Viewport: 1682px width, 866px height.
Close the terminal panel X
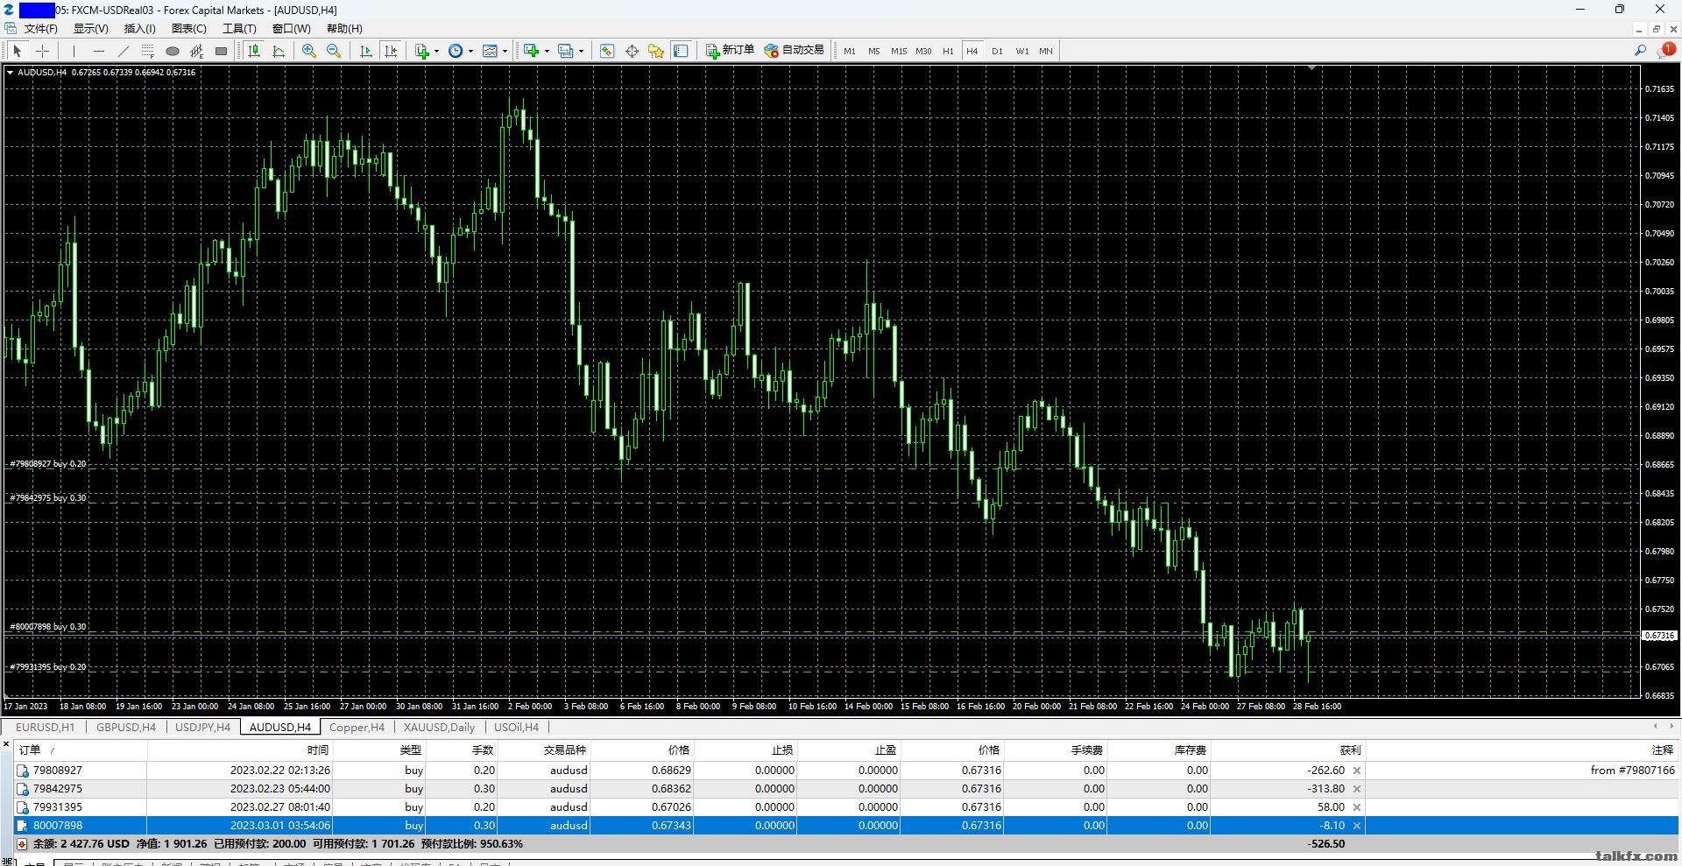[x=6, y=744]
